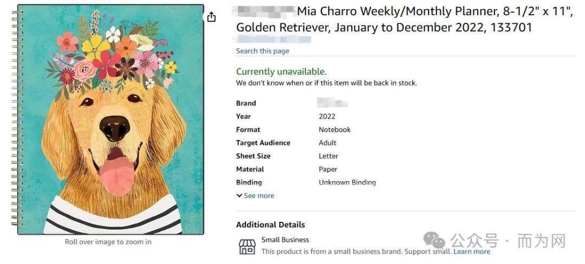The width and height of the screenshot is (585, 264).
Task: Click the Additional Details heading
Action: (270, 225)
